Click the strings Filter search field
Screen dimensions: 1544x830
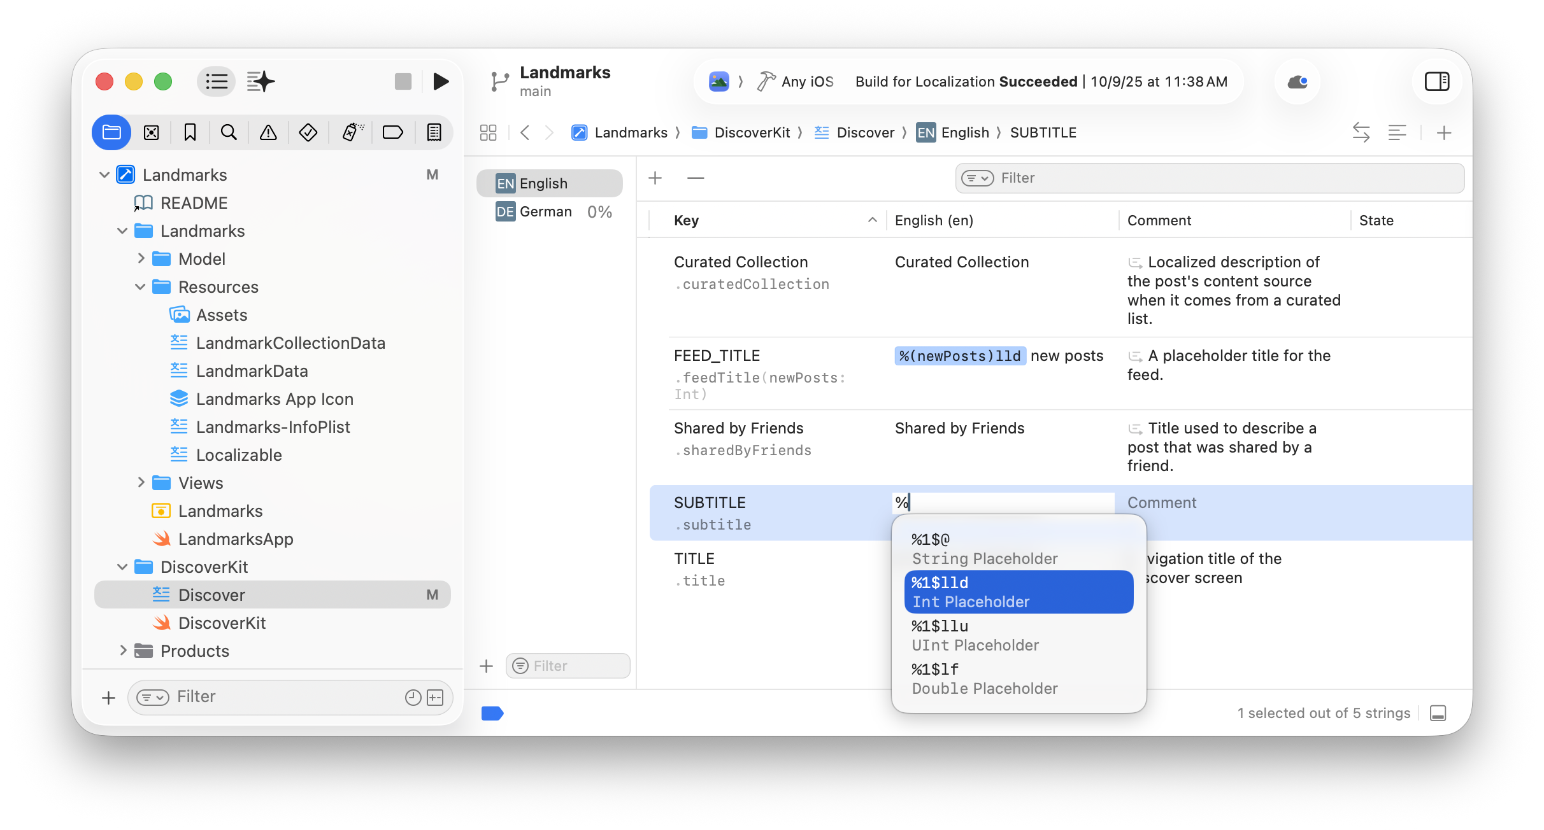point(1210,178)
